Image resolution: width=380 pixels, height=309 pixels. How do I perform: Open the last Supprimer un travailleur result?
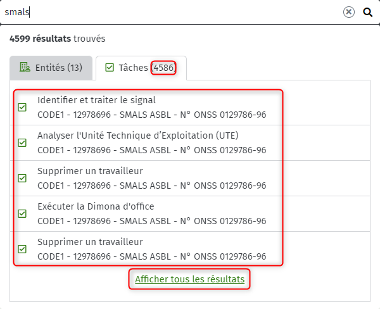[x=190, y=249]
